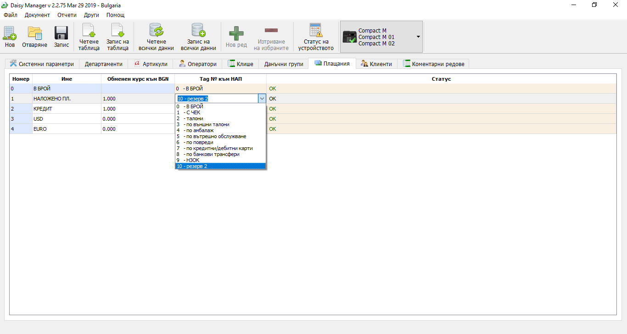627x334 pixels.
Task: Choose highlighted '10 - резерв 2' list option
Action: (x=220, y=166)
